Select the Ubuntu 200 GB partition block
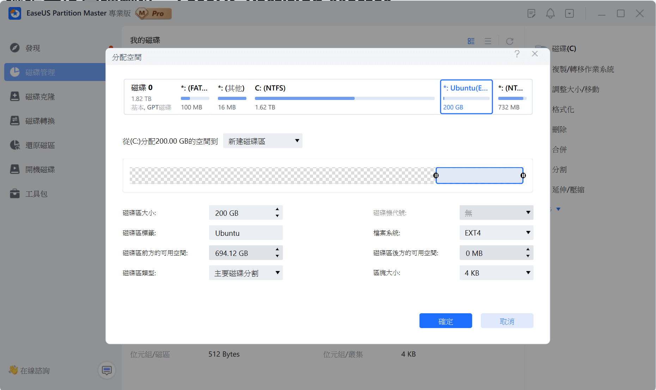 tap(466, 97)
